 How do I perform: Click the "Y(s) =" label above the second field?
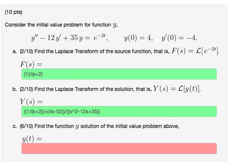pyautogui.click(x=31, y=102)
